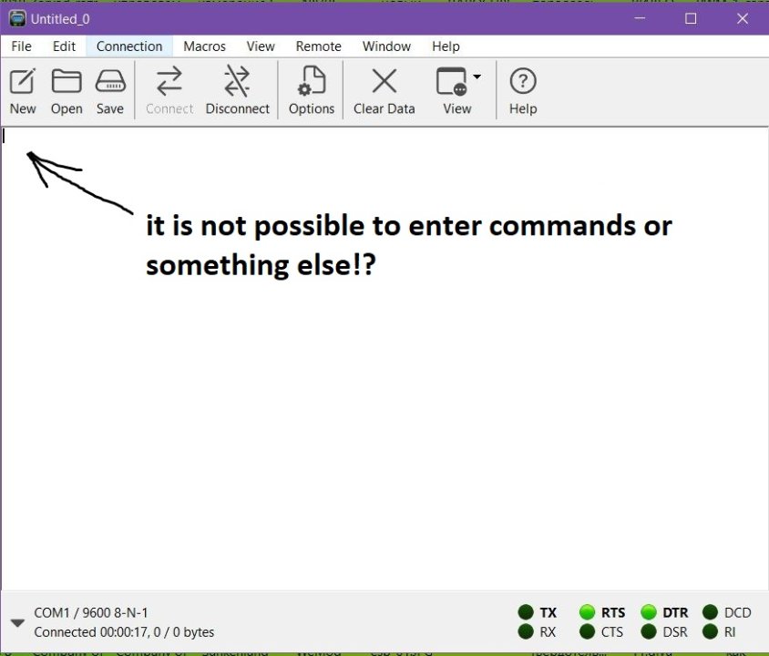
Task: Open the Window menu
Action: pyautogui.click(x=386, y=46)
